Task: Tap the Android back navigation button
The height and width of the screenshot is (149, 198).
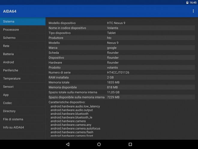Action: pos(68,144)
